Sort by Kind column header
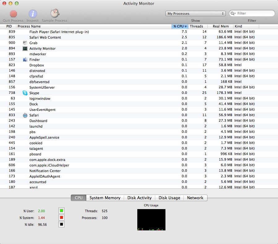Screen dimensions: 278x244 (x=246, y=26)
